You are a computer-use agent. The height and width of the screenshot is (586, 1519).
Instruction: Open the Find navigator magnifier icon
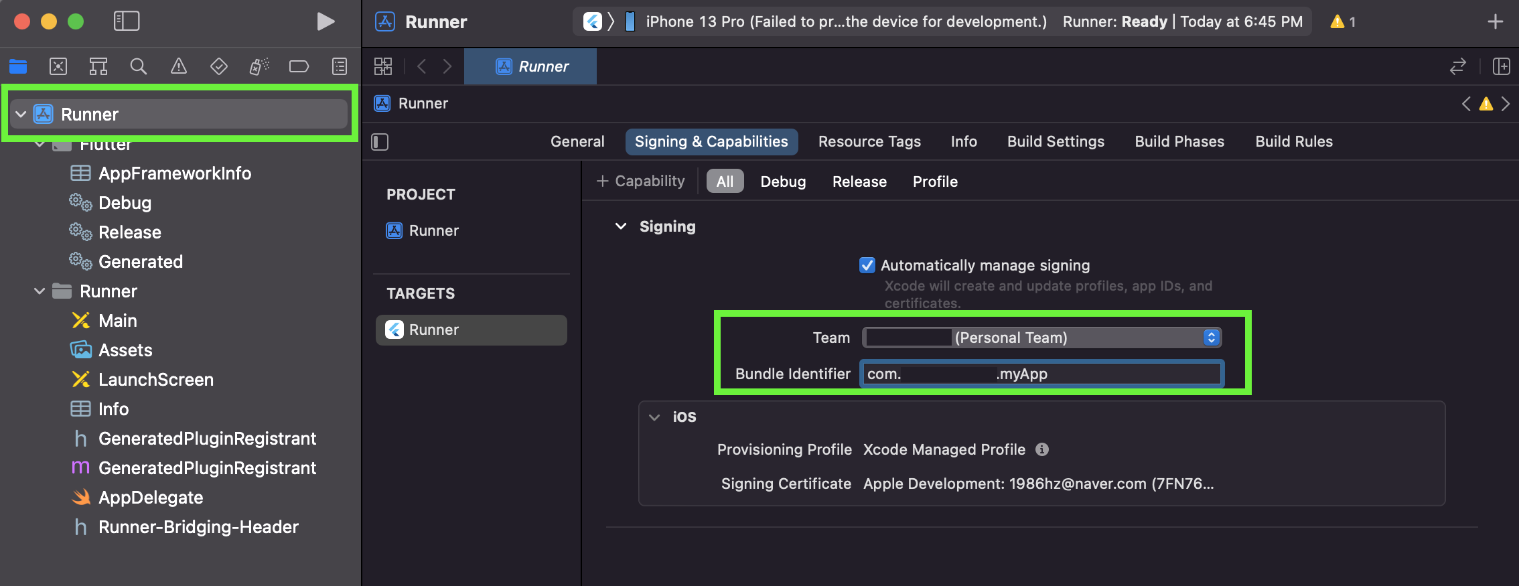139,66
